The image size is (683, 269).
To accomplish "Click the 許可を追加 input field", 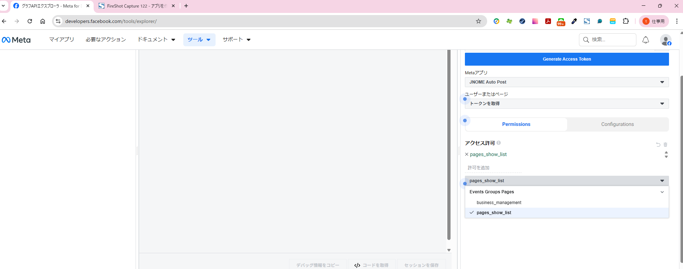I will point(493,168).
